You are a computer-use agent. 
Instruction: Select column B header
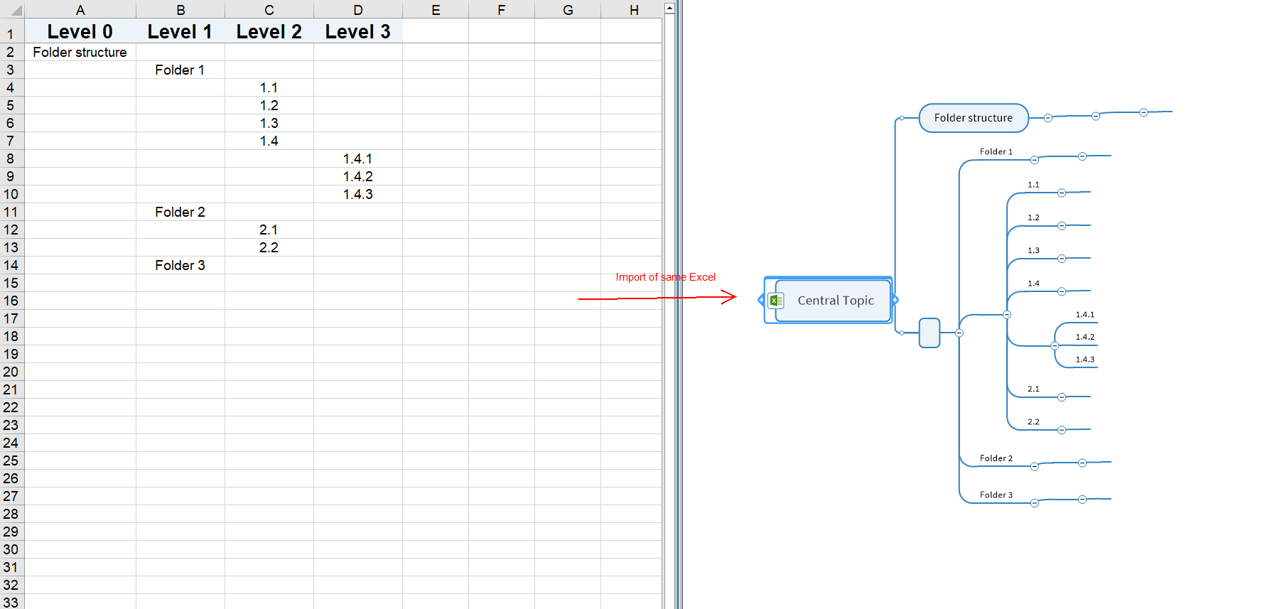point(180,9)
